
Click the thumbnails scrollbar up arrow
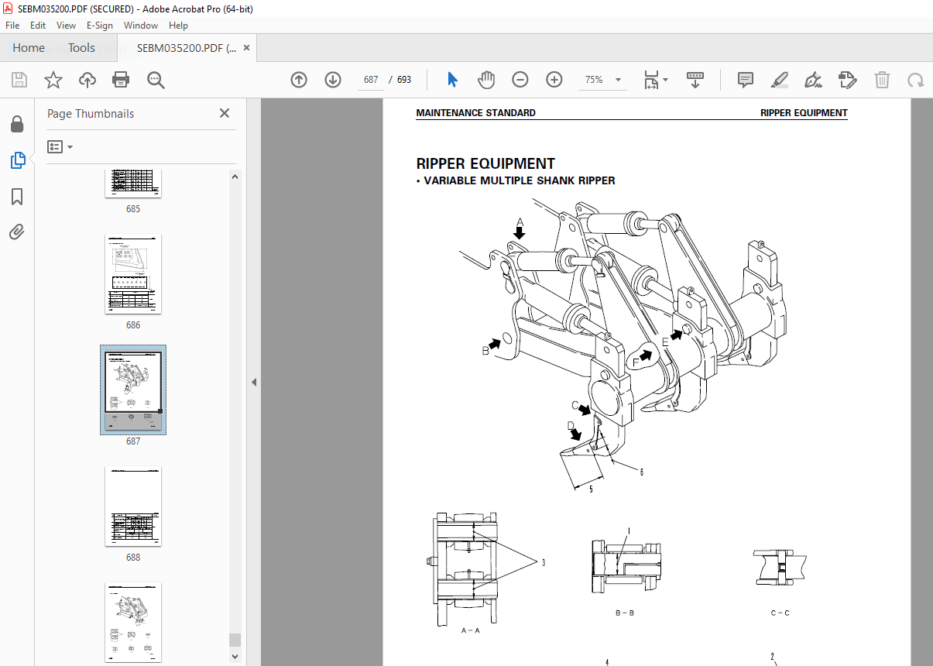pyautogui.click(x=235, y=176)
